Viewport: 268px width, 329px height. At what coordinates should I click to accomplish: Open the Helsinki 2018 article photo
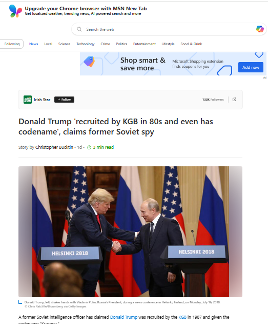(x=130, y=231)
